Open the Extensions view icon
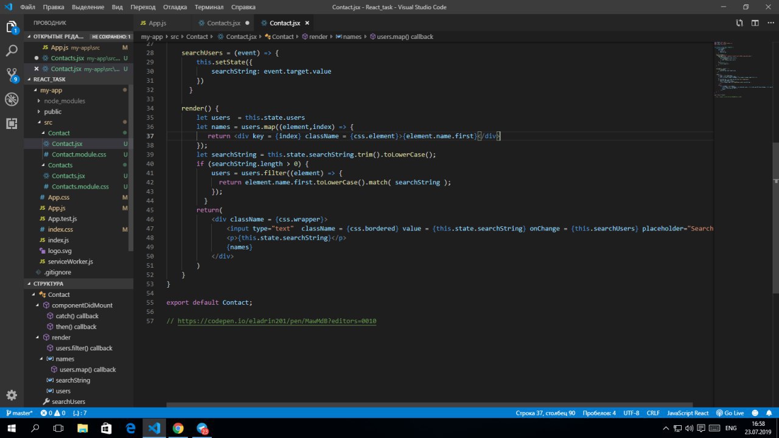Image resolution: width=779 pixels, height=438 pixels. (12, 123)
